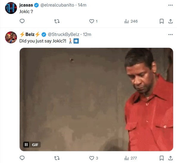Open the @elrealcubanito handle link
Image resolution: width=177 pixels, height=163 pixels.
tap(57, 5)
